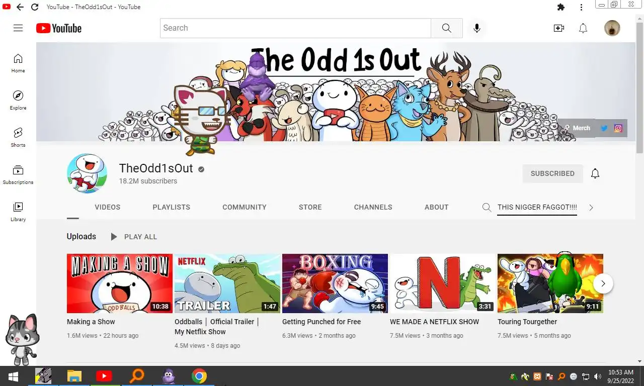
Task: Click the channel search text field
Action: tap(537, 208)
